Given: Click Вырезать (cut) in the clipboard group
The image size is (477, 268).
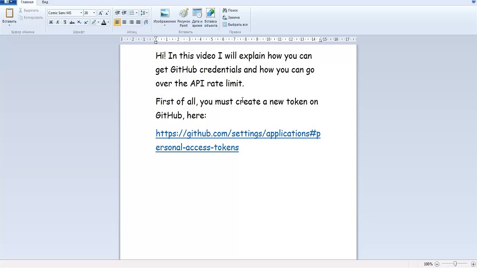Looking at the screenshot, I should pyautogui.click(x=29, y=10).
